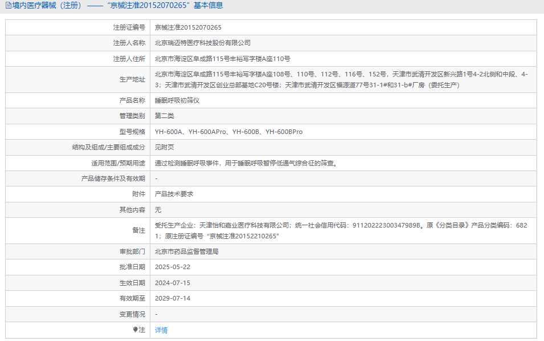The height and width of the screenshot is (341, 544).
Task: Click the 批准日期 label
Action: 132,267
